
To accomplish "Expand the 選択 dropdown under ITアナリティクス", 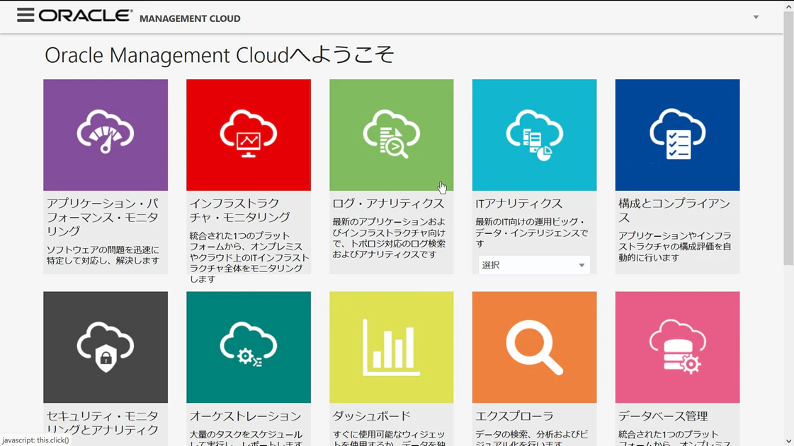I will pos(534,265).
